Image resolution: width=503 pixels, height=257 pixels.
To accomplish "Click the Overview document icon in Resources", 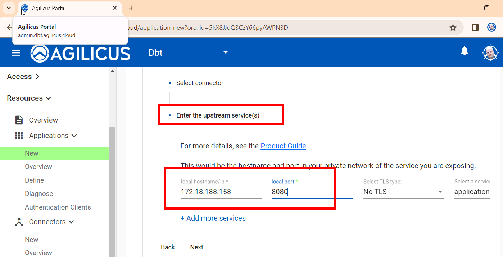I will pos(19,120).
